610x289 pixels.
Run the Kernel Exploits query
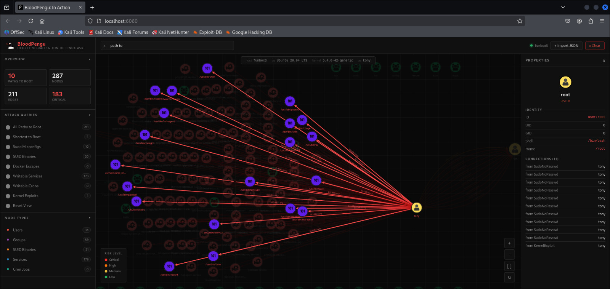[x=48, y=196]
